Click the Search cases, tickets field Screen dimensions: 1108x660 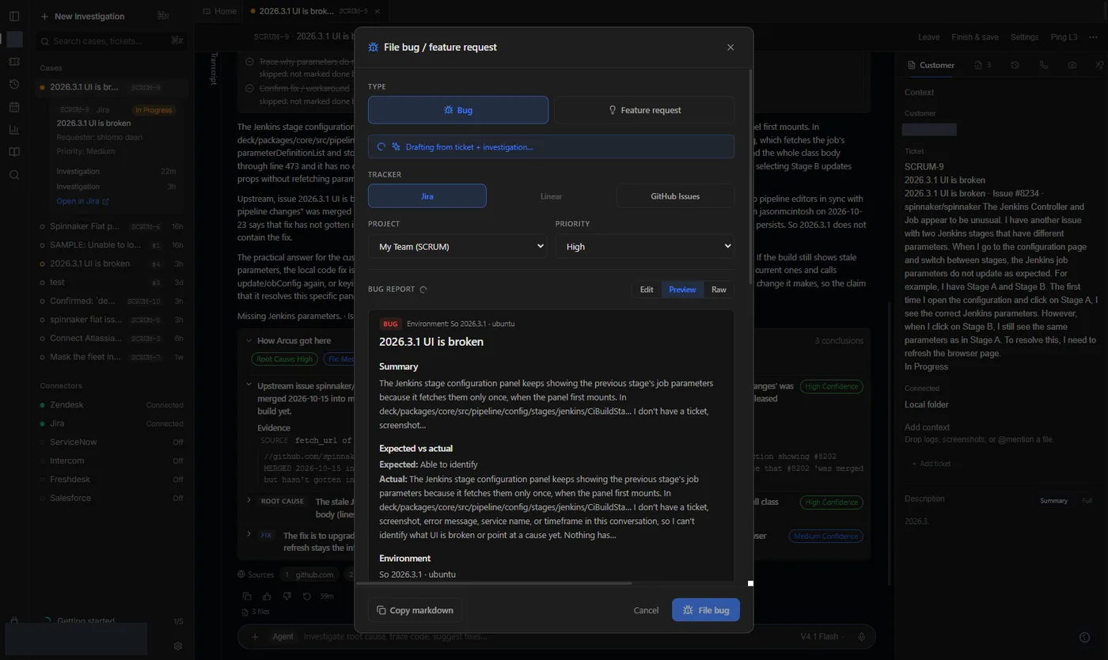tap(112, 40)
